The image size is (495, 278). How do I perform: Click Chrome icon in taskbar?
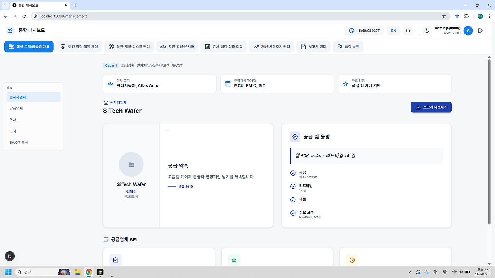click(x=89, y=272)
